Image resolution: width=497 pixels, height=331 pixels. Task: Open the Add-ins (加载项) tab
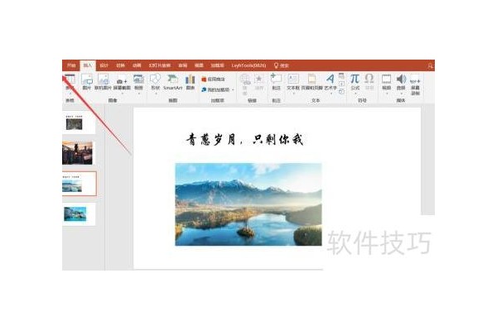[x=217, y=65]
